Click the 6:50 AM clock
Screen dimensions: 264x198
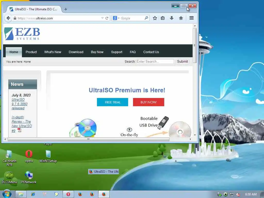[x=251, y=194]
